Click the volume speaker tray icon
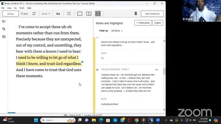Viewport: 221px width, 124px height. pyautogui.click(x=190, y=120)
